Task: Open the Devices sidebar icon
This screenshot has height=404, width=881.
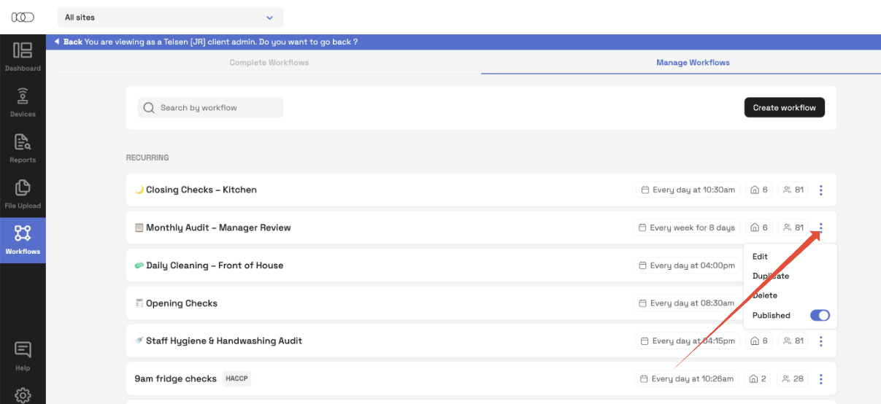Action: click(x=23, y=102)
